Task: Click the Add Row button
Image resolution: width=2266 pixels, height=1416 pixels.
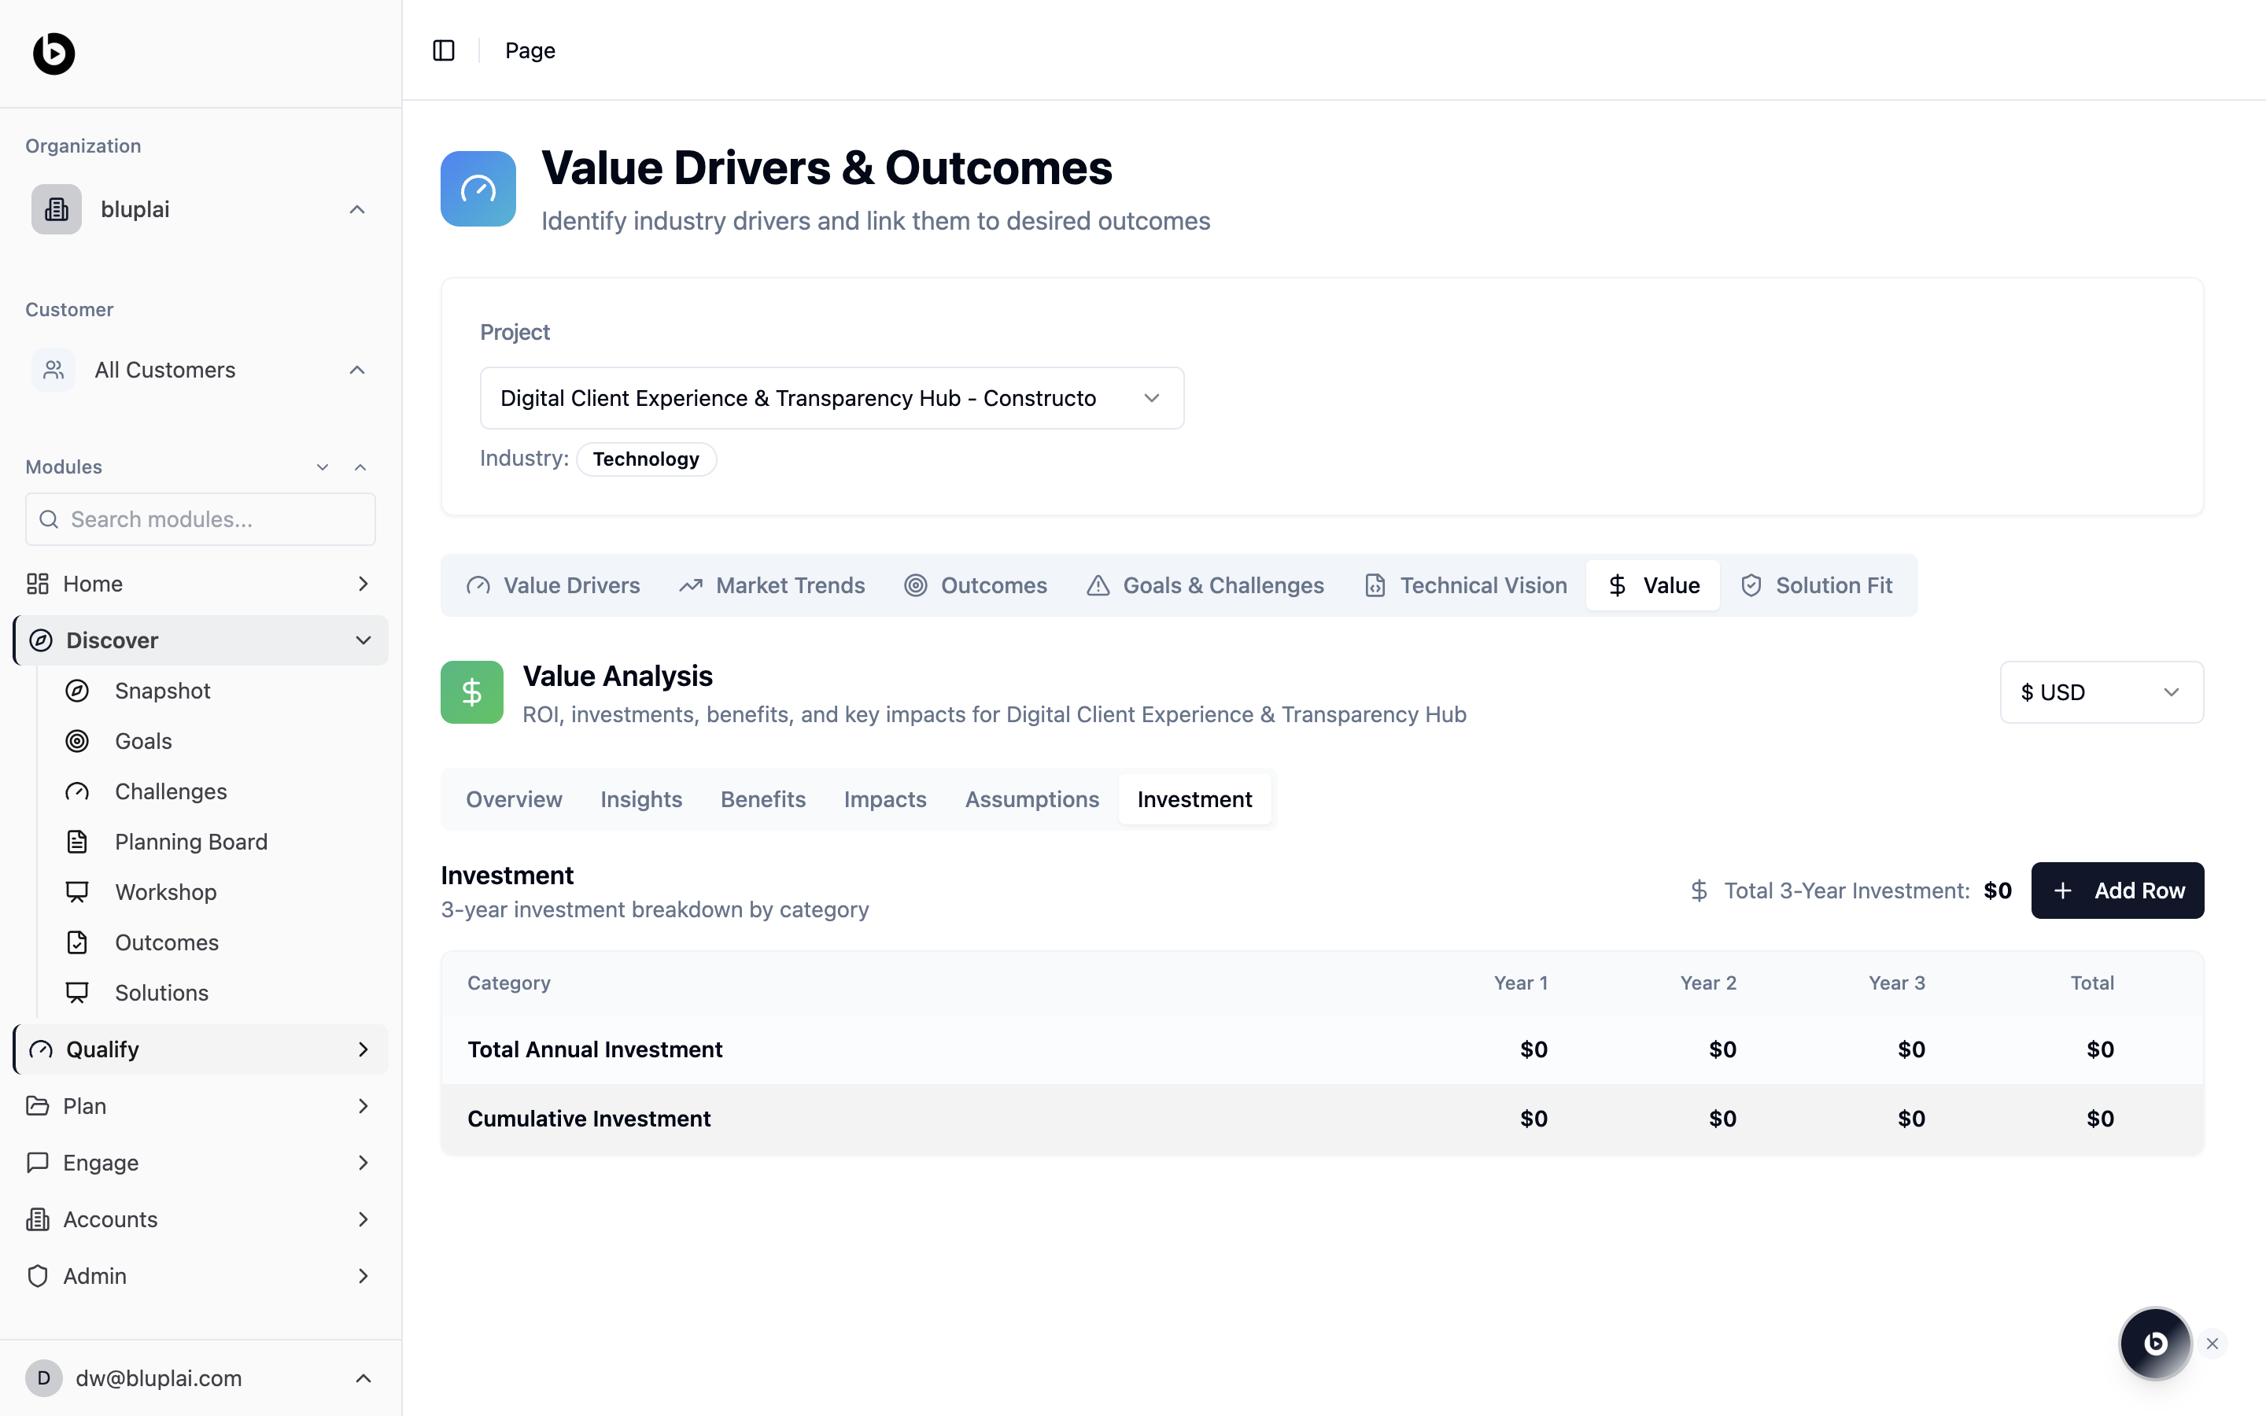Action: click(x=2117, y=891)
